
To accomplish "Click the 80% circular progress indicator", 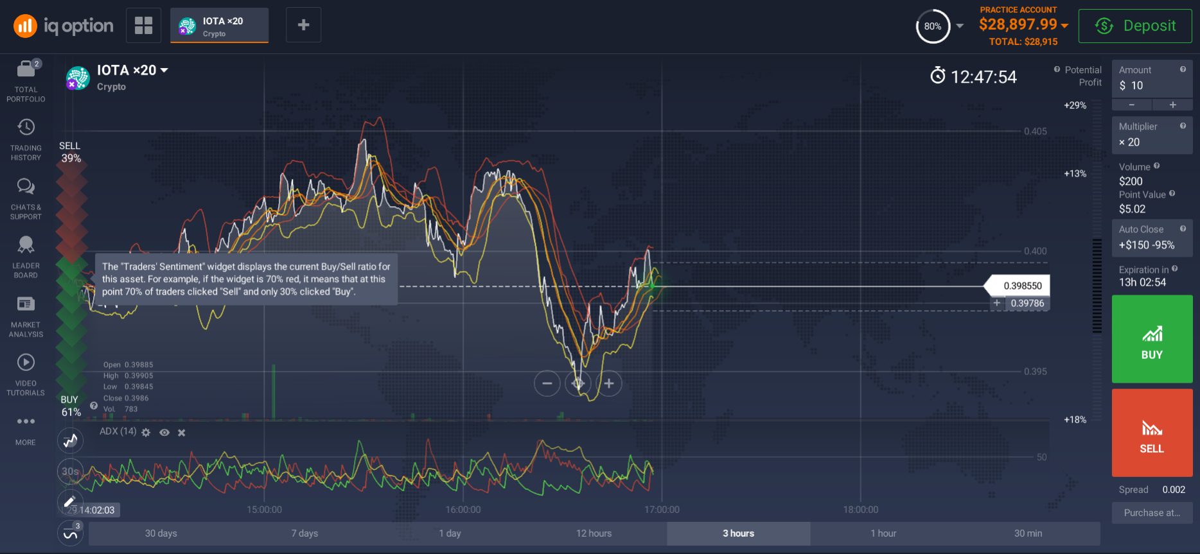I will (x=933, y=26).
